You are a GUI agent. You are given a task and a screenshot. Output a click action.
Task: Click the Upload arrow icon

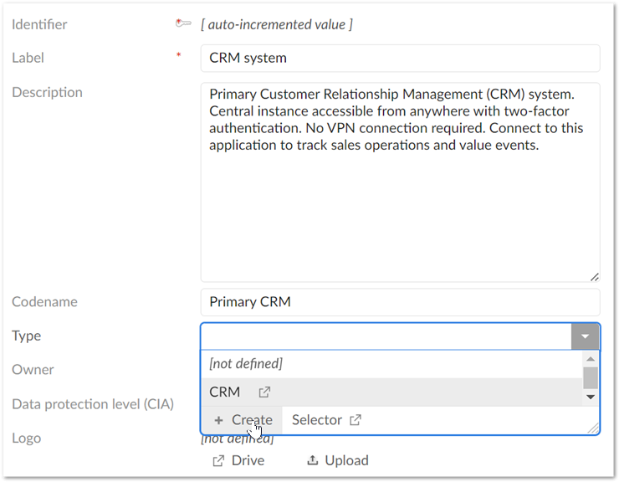click(x=313, y=460)
